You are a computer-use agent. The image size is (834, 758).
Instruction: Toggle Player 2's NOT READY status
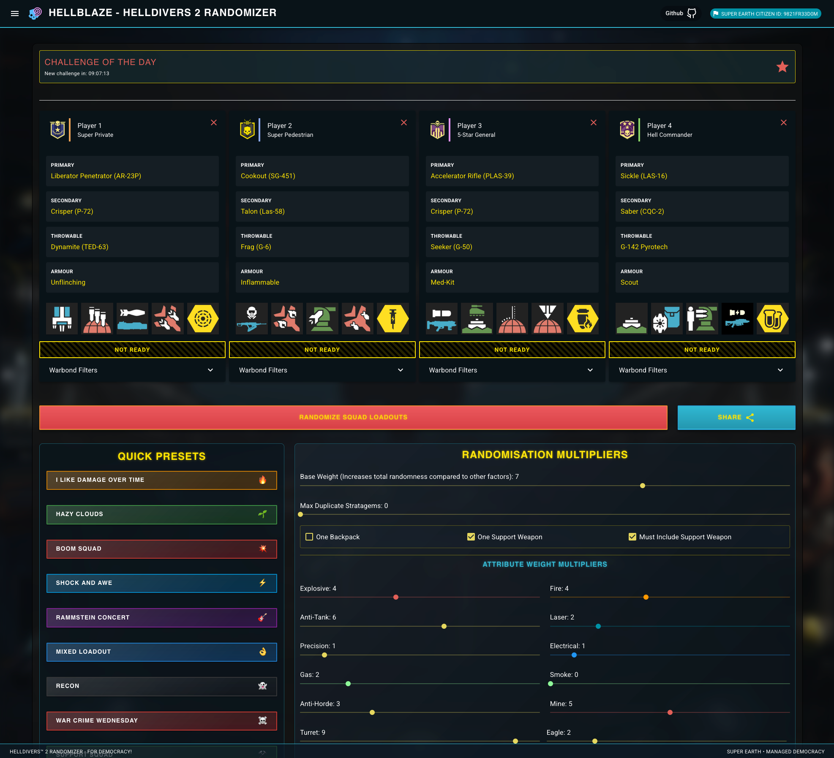coord(322,350)
